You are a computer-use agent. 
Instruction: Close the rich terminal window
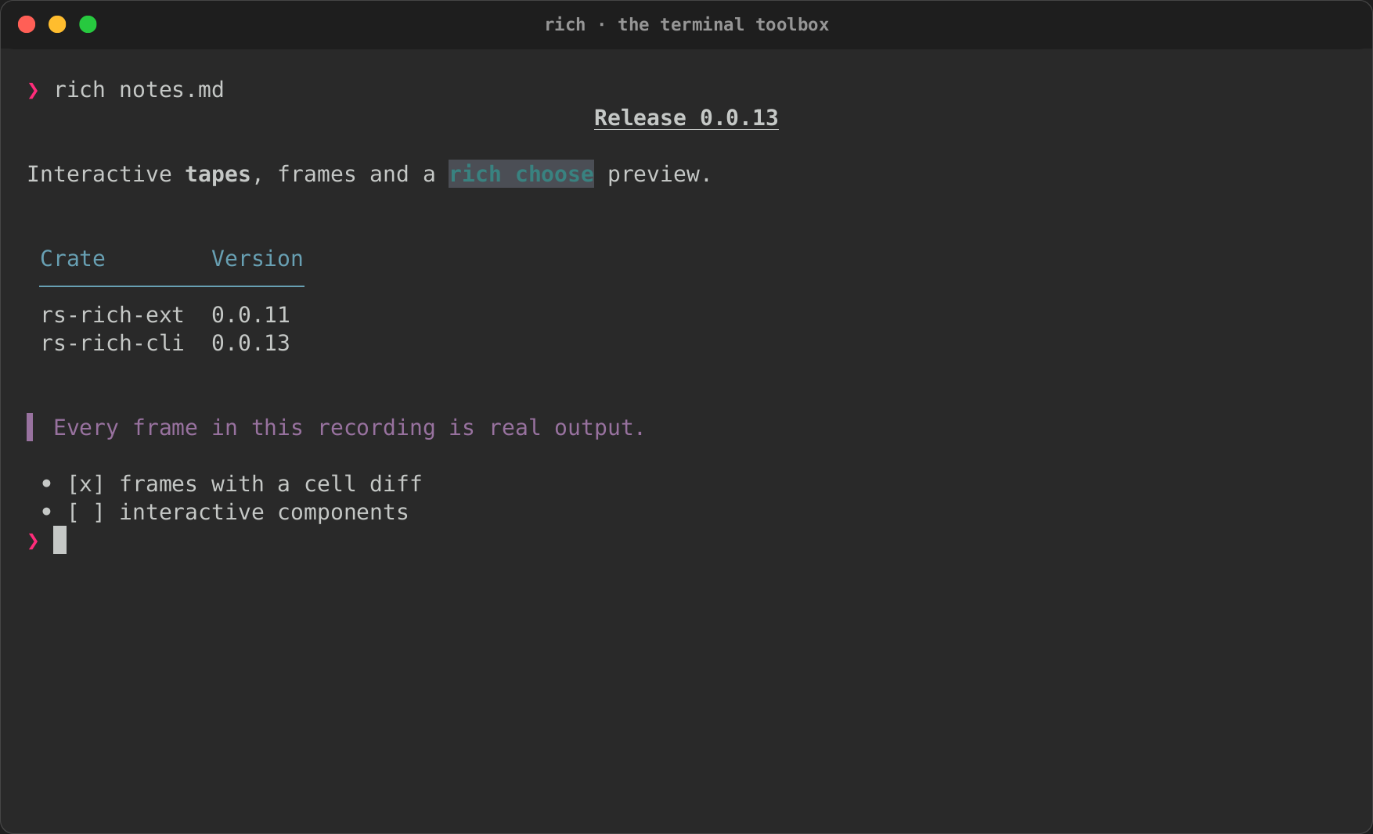(27, 24)
